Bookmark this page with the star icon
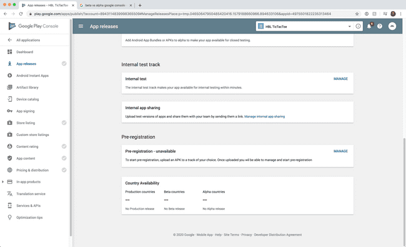This screenshot has height=247, width=406. click(x=357, y=14)
